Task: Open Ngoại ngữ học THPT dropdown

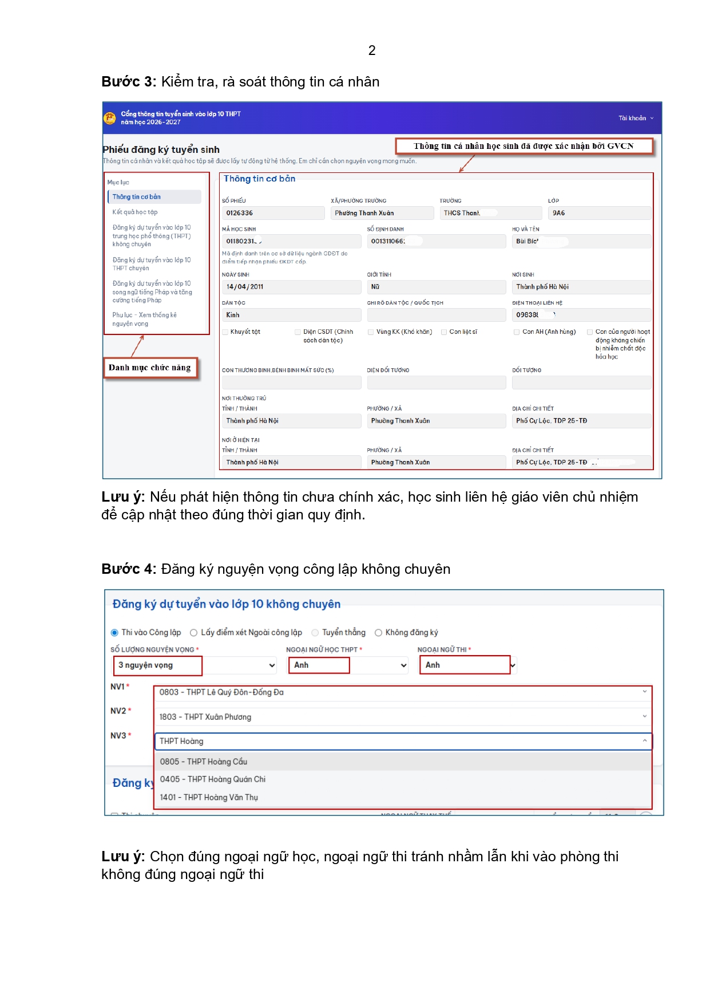Action: [x=403, y=665]
